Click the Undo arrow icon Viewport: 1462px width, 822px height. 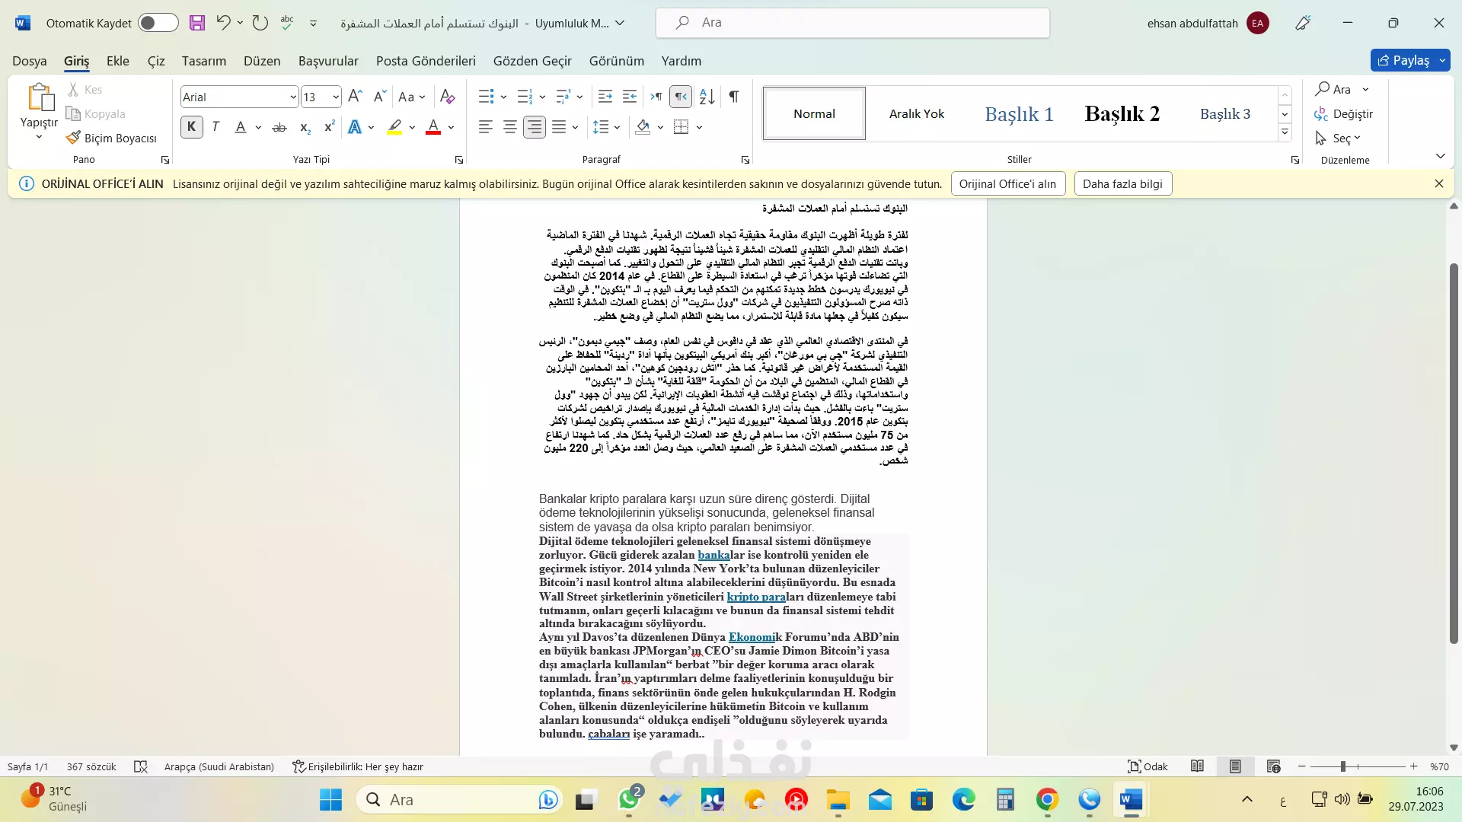[x=222, y=23]
